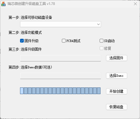Toggle the greyed-out 修复 checkbox
This screenshot has height=119, width=140.
tap(101, 48)
